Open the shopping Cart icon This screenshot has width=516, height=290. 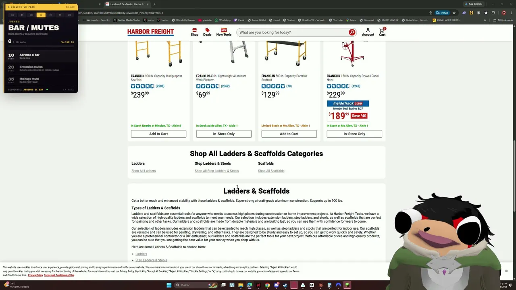[x=382, y=32]
